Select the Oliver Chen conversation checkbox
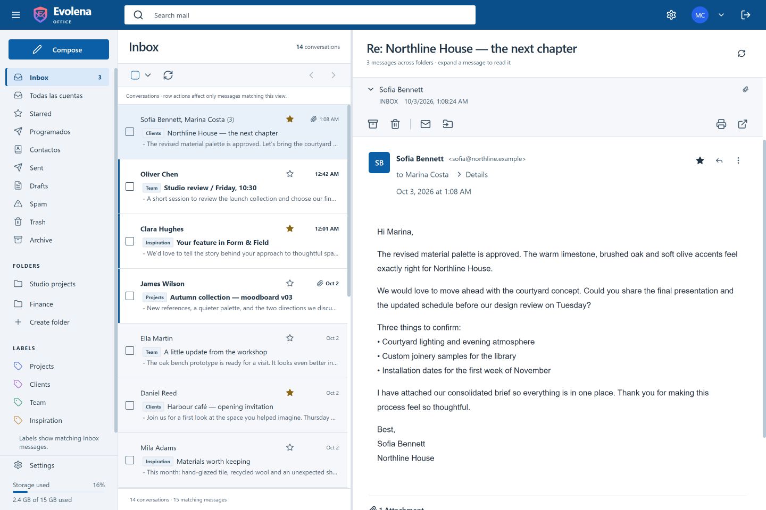Viewport: 766px width, 510px height. click(x=130, y=186)
